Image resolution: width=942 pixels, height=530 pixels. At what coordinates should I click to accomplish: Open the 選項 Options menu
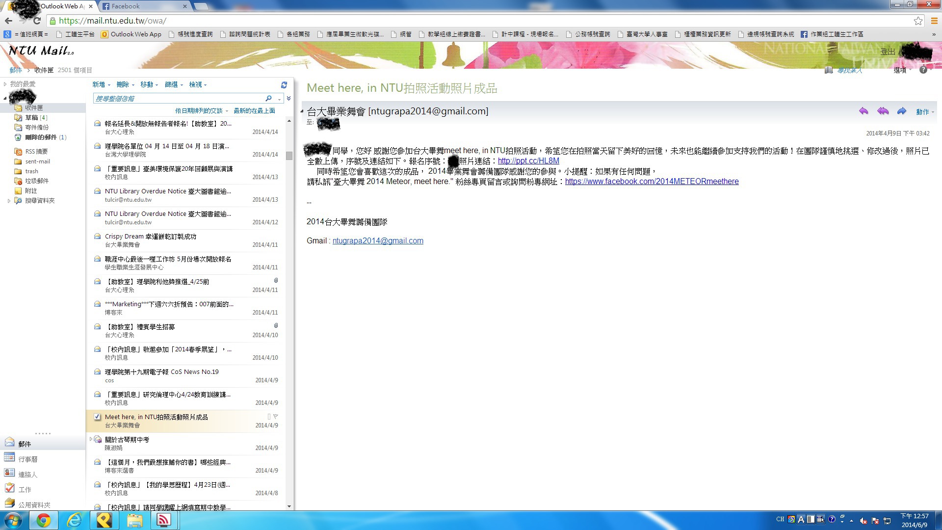(902, 70)
